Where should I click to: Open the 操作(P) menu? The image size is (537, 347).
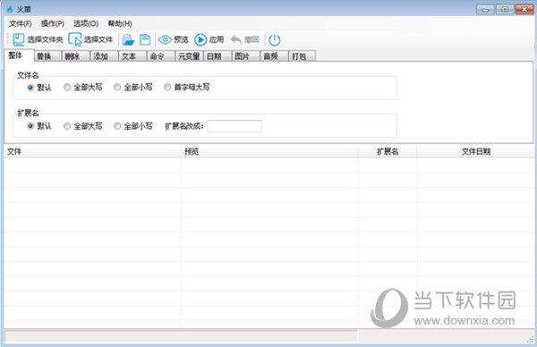[53, 23]
